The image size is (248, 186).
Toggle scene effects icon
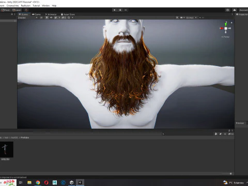(56, 18)
